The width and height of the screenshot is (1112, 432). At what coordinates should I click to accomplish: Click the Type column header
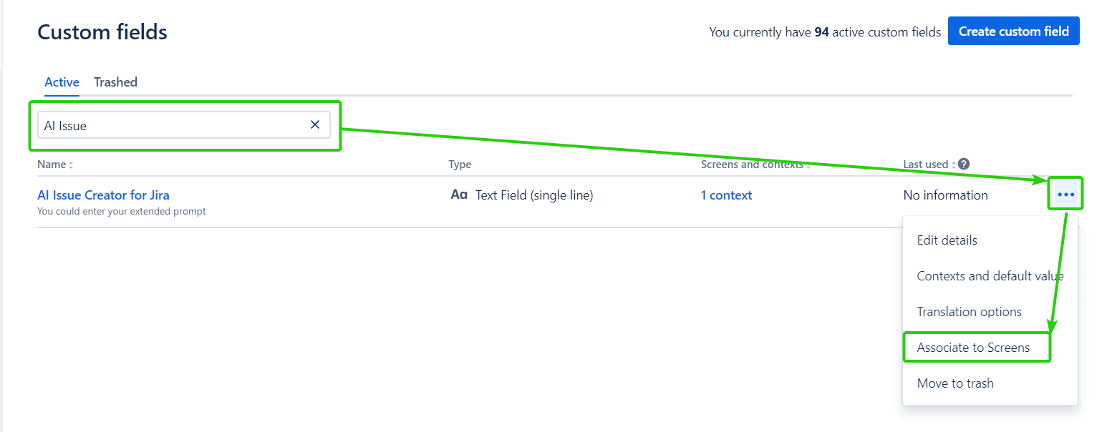[460, 165]
